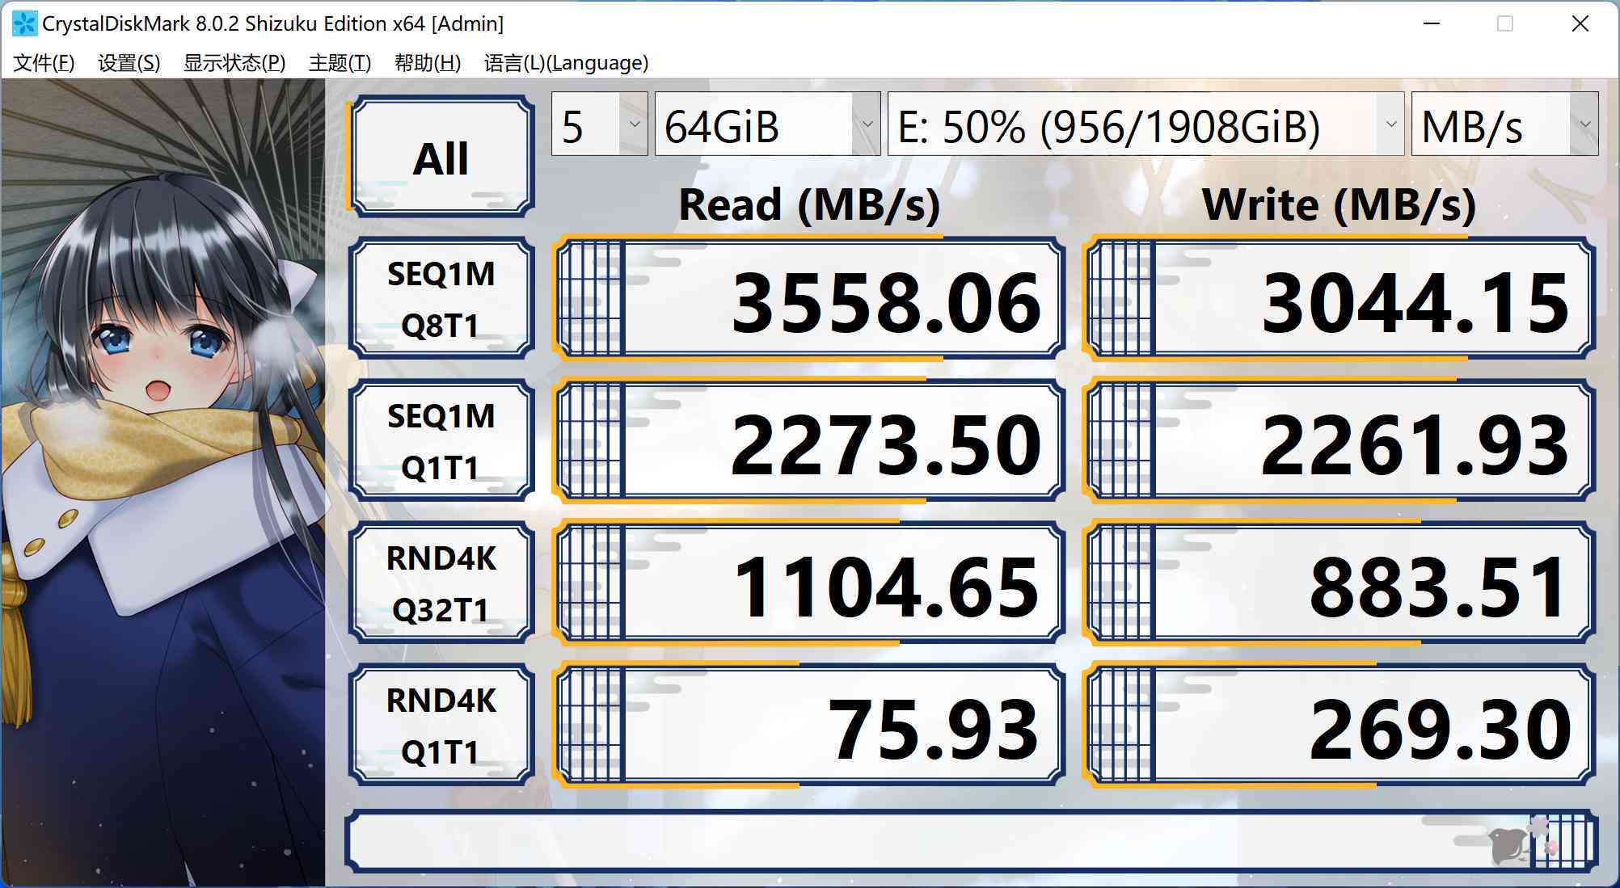The height and width of the screenshot is (888, 1620).
Task: Run the RND4K Q1T1 test
Action: [441, 726]
